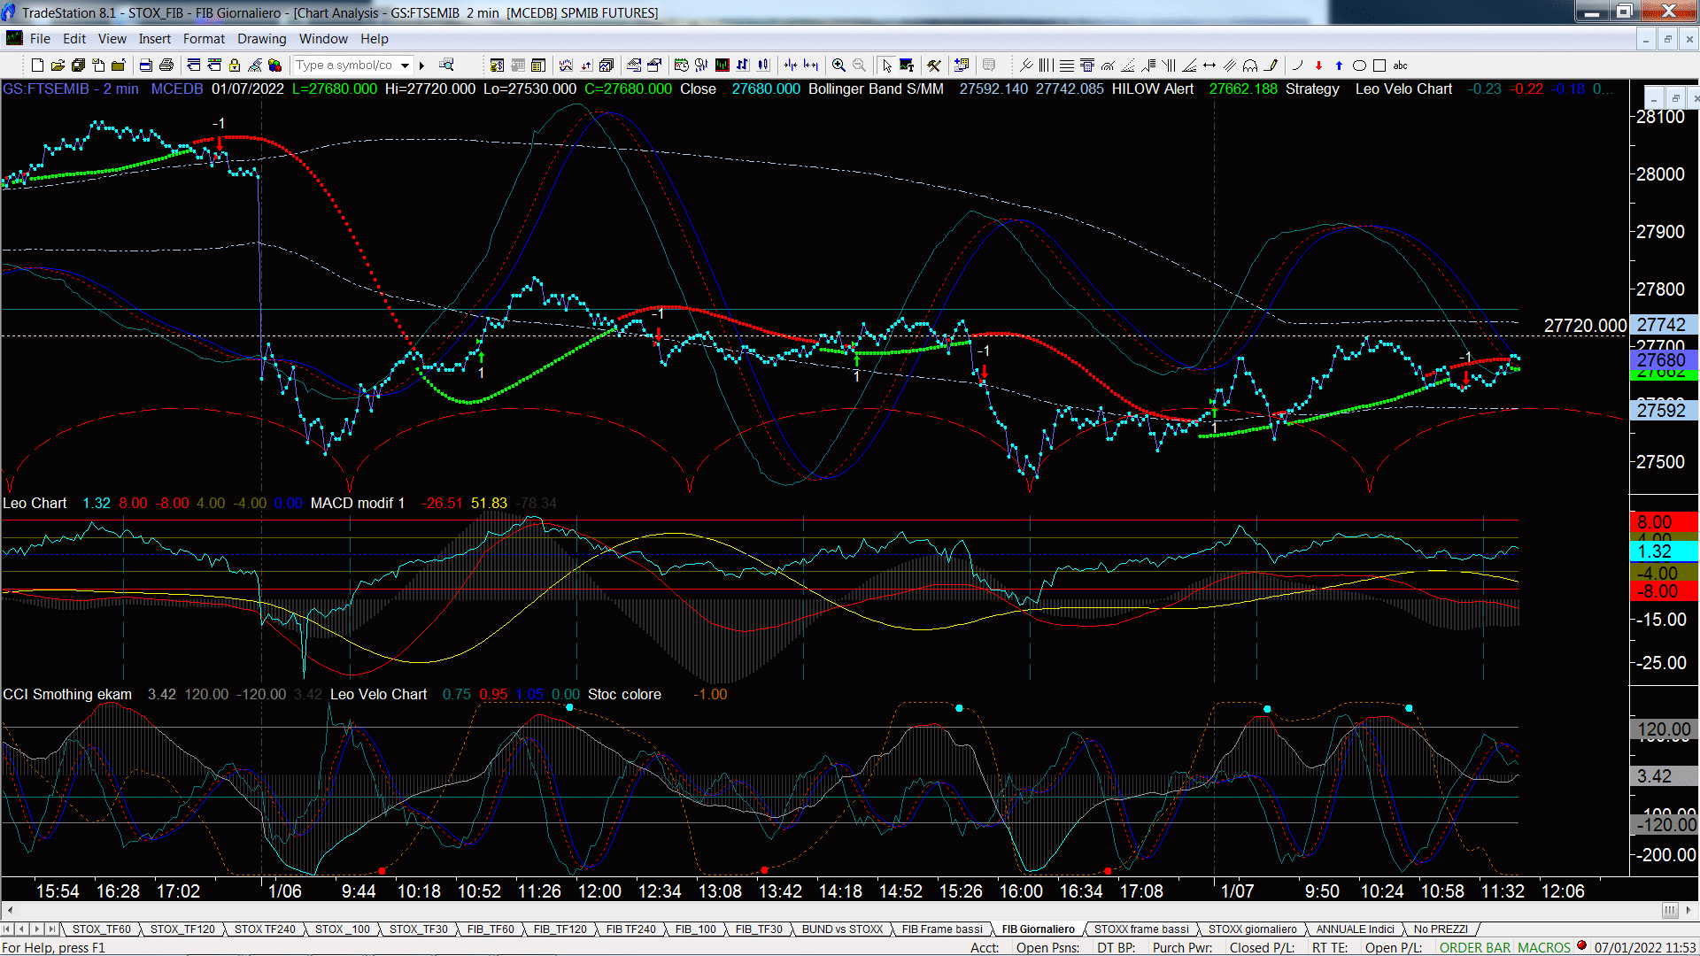
Task: Click the symbol lookup magnifier icon
Action: (446, 65)
